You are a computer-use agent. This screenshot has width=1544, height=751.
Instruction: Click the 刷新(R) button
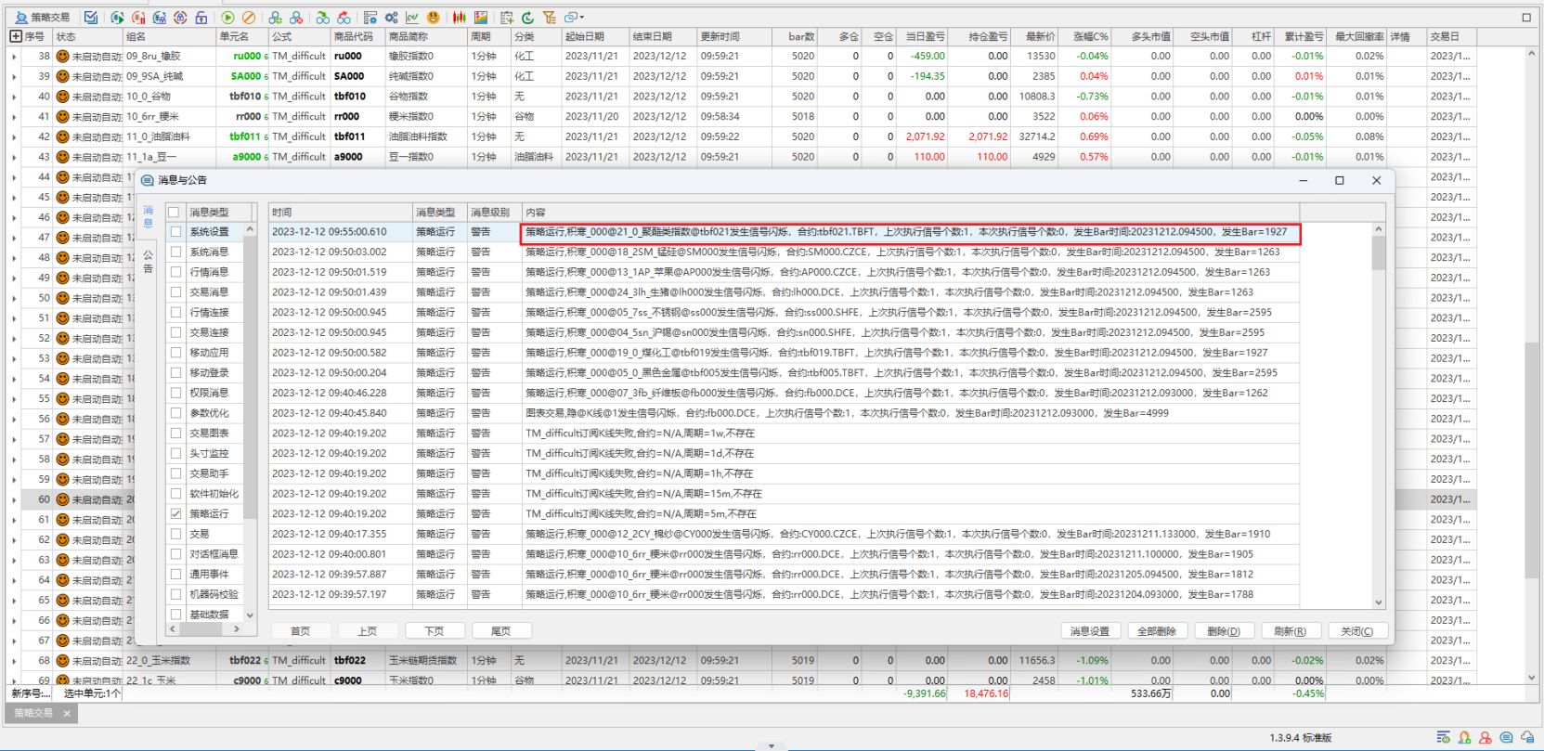1291,631
